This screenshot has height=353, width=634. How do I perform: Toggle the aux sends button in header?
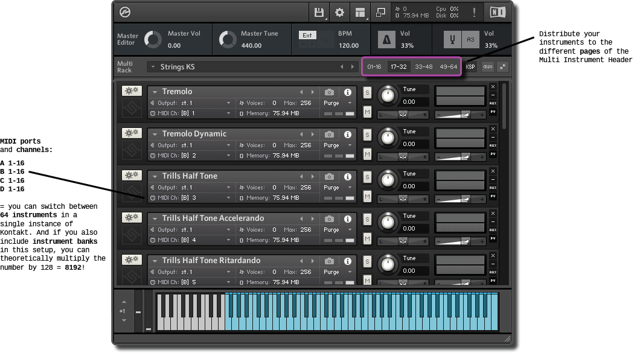tap(488, 66)
